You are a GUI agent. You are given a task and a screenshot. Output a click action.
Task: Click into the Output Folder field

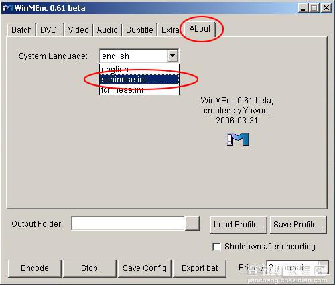click(128, 223)
